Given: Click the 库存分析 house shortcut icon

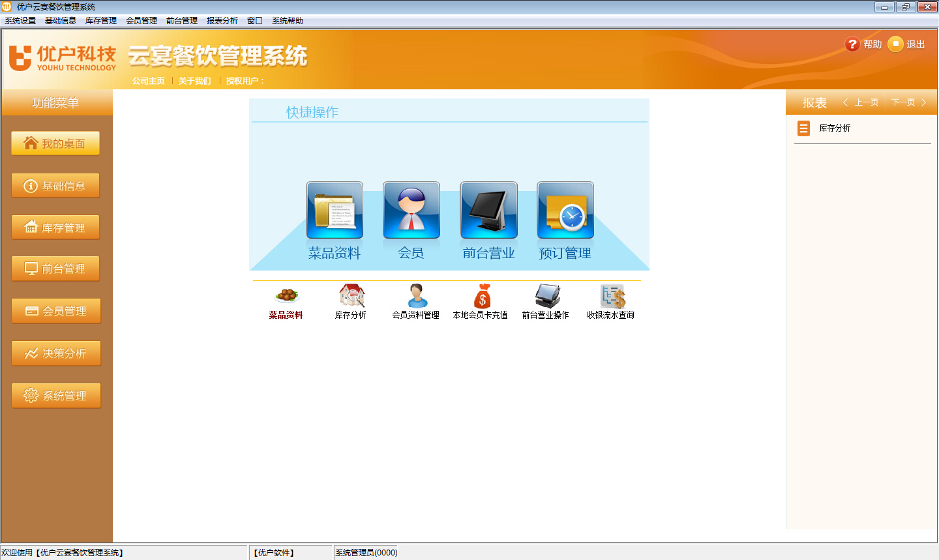Looking at the screenshot, I should 351,296.
